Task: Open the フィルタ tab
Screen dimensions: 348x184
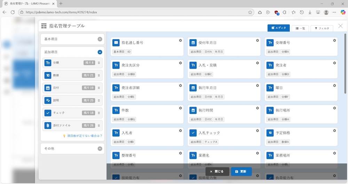Action: [322, 28]
